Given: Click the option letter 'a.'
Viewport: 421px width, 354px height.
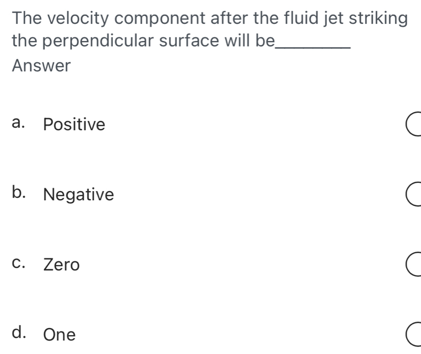Looking at the screenshot, I should [21, 124].
